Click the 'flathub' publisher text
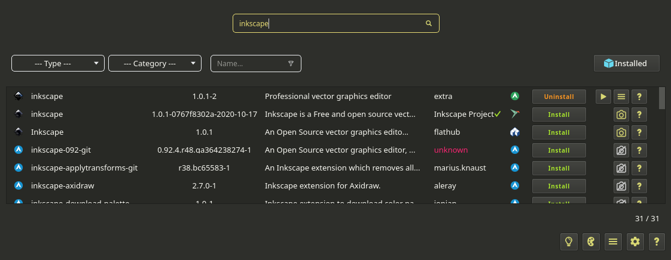Screen dimensions: 671x260 [x=447, y=132]
